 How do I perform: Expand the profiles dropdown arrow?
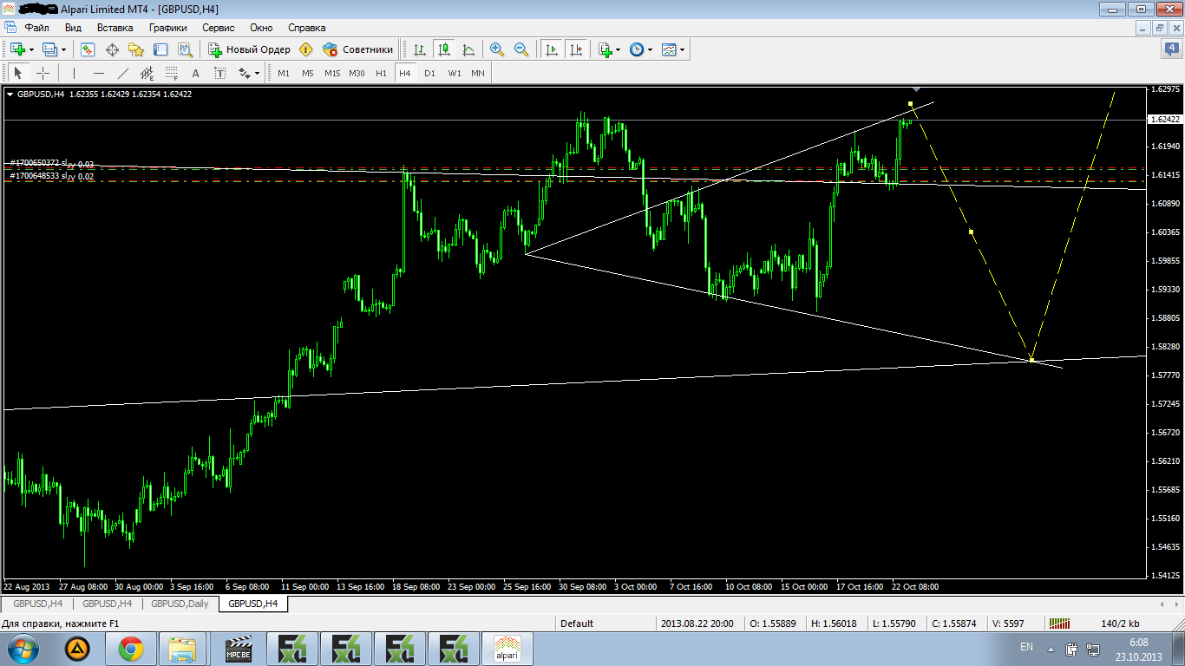[x=63, y=49]
